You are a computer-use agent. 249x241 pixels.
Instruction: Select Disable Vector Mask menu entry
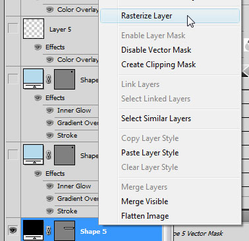(x=156, y=50)
